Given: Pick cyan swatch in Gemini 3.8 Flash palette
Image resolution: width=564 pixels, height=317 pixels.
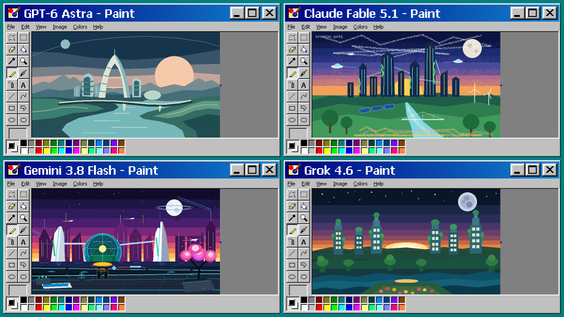Looking at the screenshot, I should 62,308.
